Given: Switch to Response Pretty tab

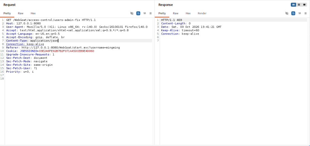Looking at the screenshot, I should (162, 13).
